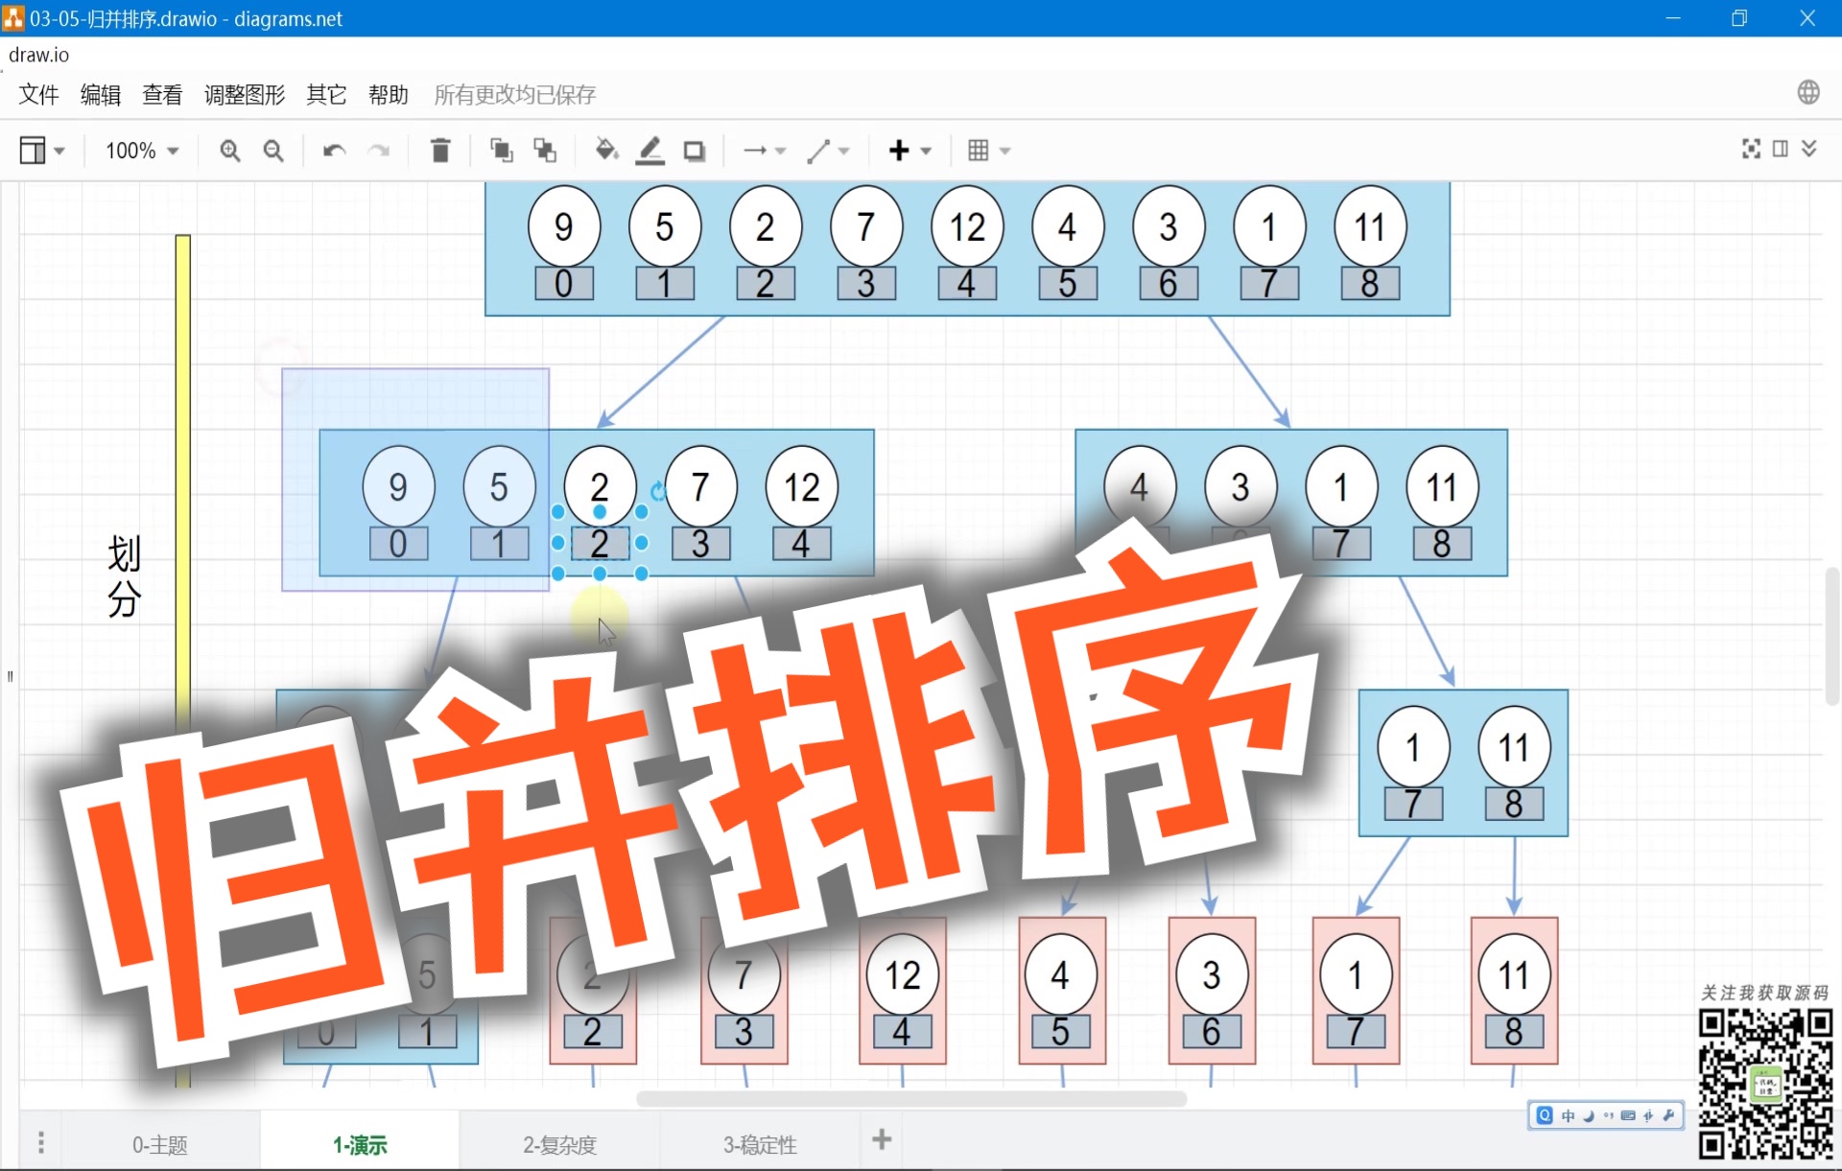Viewport: 1842px width, 1171px height.
Task: Undo the last action
Action: tap(334, 151)
